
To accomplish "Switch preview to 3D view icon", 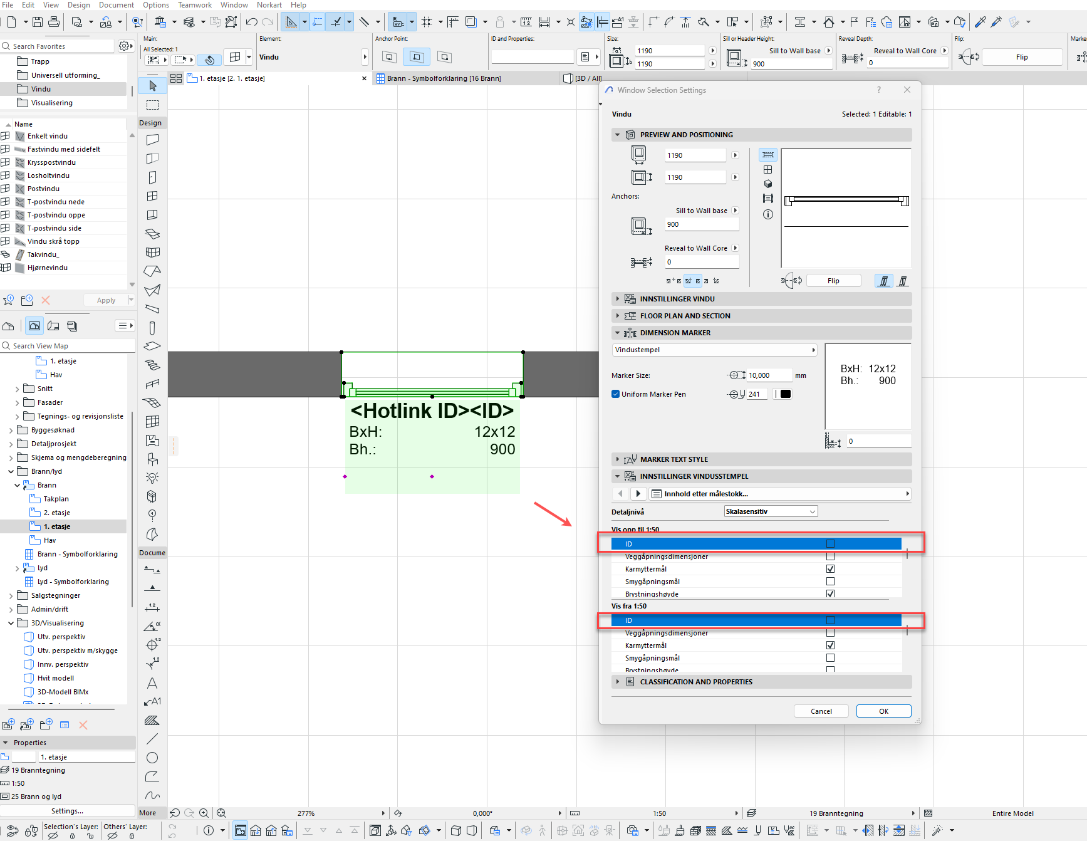I will pyautogui.click(x=768, y=184).
